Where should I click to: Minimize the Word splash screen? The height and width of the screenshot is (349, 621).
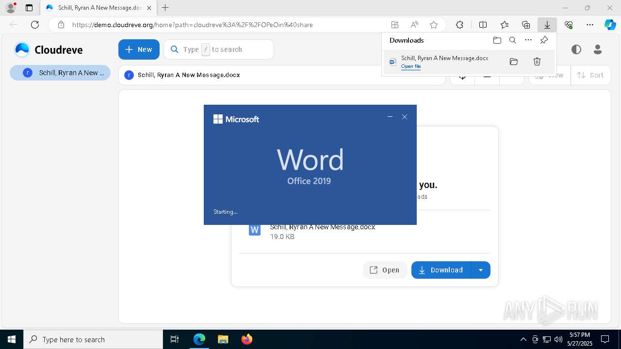[390, 117]
